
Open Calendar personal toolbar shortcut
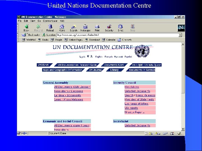(x=109, y=40)
